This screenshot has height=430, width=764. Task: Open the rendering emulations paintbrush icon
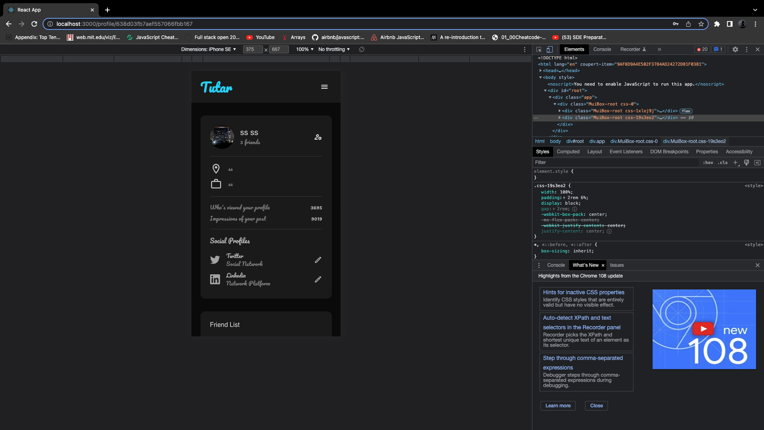click(746, 162)
